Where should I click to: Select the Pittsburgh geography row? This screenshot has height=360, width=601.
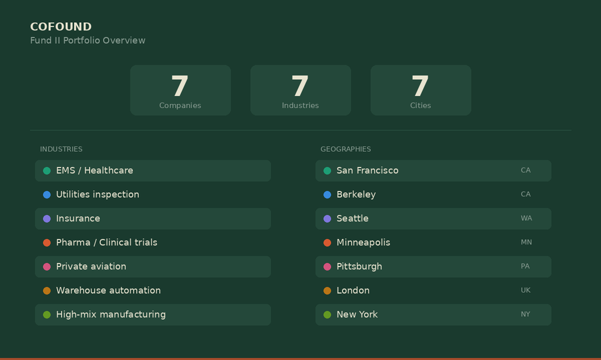click(433, 266)
